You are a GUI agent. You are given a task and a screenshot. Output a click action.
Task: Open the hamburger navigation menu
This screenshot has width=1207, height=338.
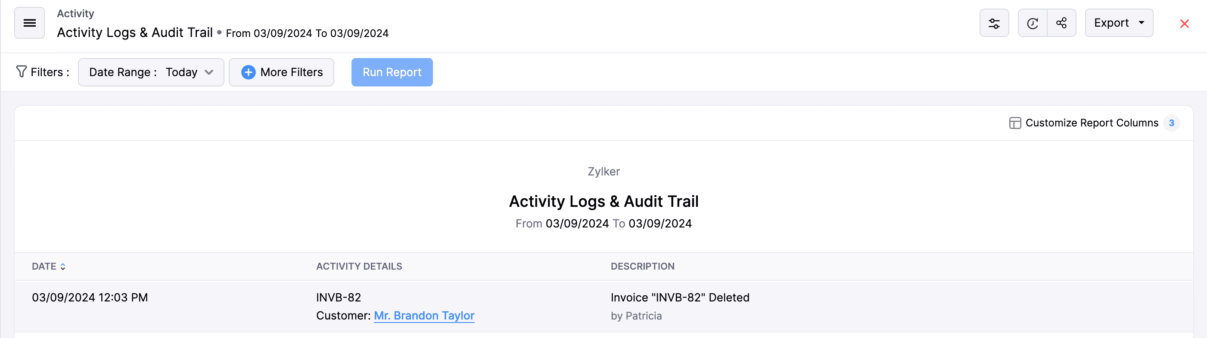point(29,22)
